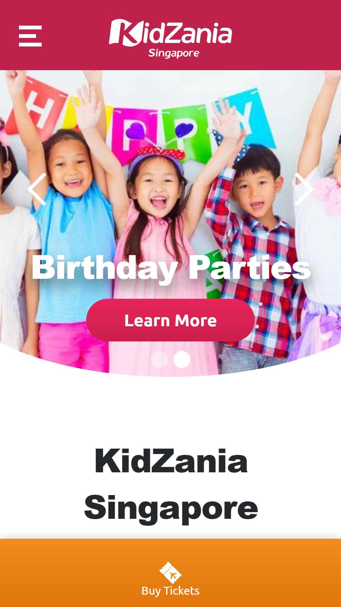Tap the ticket icon above Buy Tickets
Image resolution: width=341 pixels, height=607 pixels.
[x=170, y=572]
